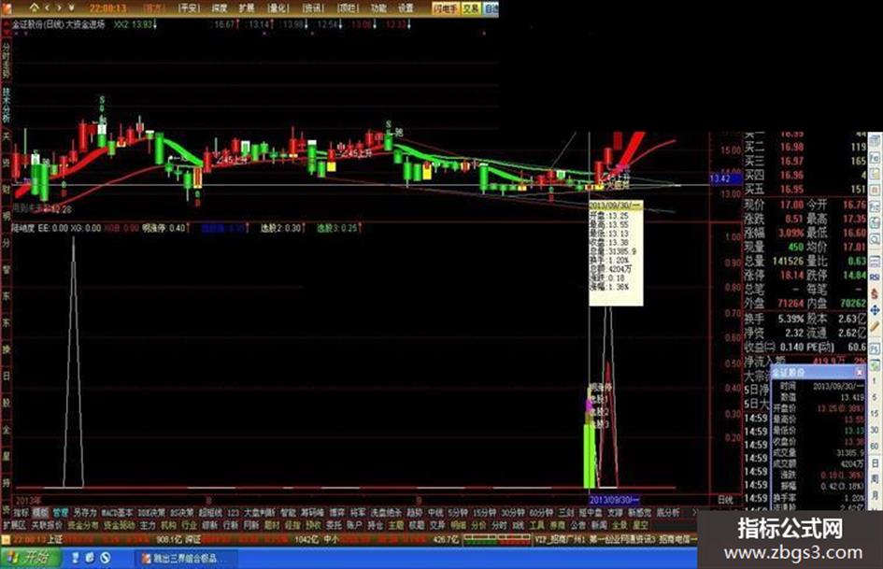The image size is (883, 569).
Task: Open the 深度 menu
Action: point(219,8)
